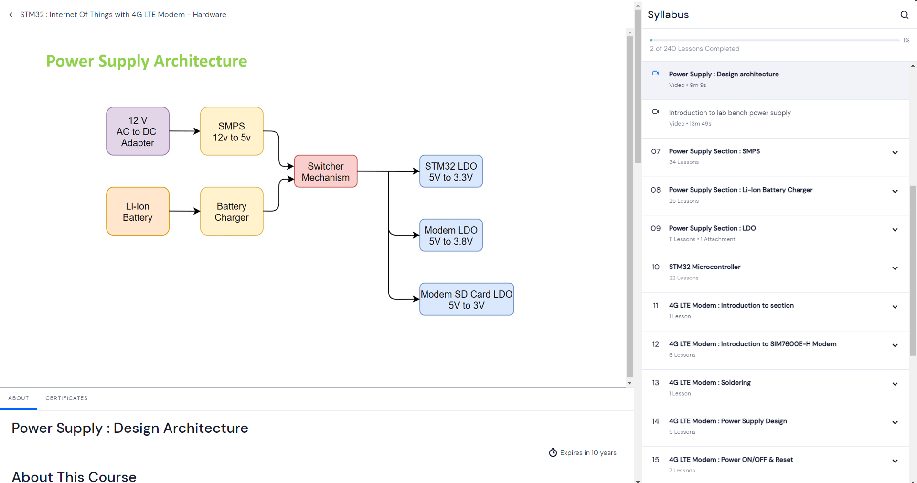Expand Li-Ion Battery Charger section

pyautogui.click(x=895, y=192)
